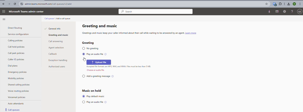The width and height of the screenshot is (303, 112).
Task: Go to Greeting and music step
Action: pos(58,35)
